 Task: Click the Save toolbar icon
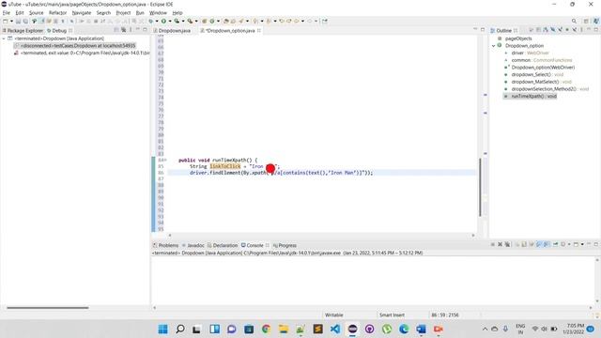click(x=18, y=21)
